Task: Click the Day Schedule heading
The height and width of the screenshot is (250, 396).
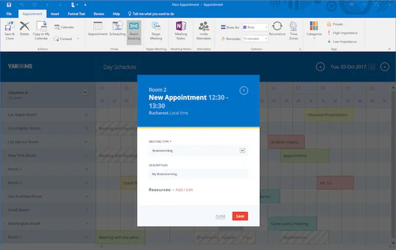Action: pos(120,67)
